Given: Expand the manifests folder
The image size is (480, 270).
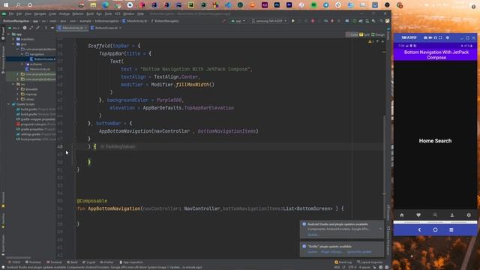Looking at the screenshot, I should [13, 39].
